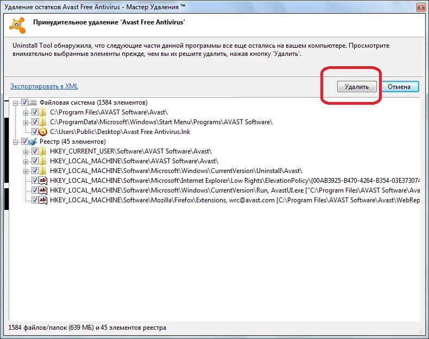Select the C:\Program Files\AVAST Software\Avast\ path
429x339 pixels.
[x=109, y=112]
